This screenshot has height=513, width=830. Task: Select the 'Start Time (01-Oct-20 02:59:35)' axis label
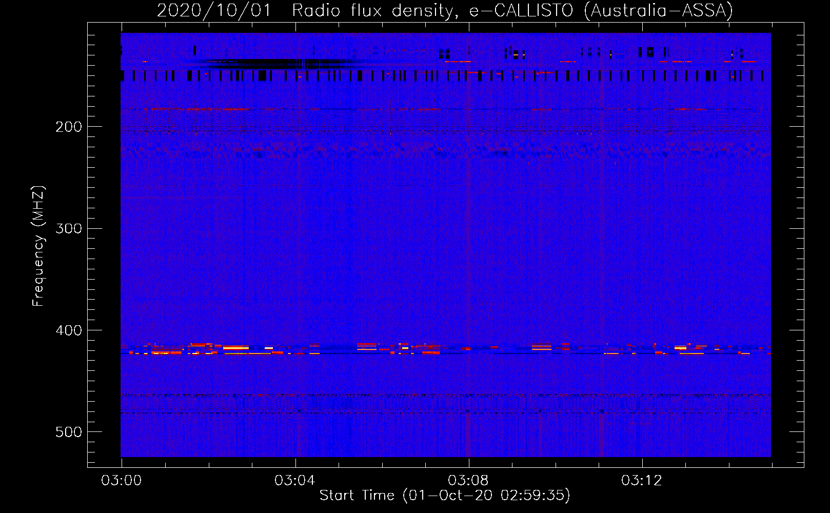click(445, 496)
